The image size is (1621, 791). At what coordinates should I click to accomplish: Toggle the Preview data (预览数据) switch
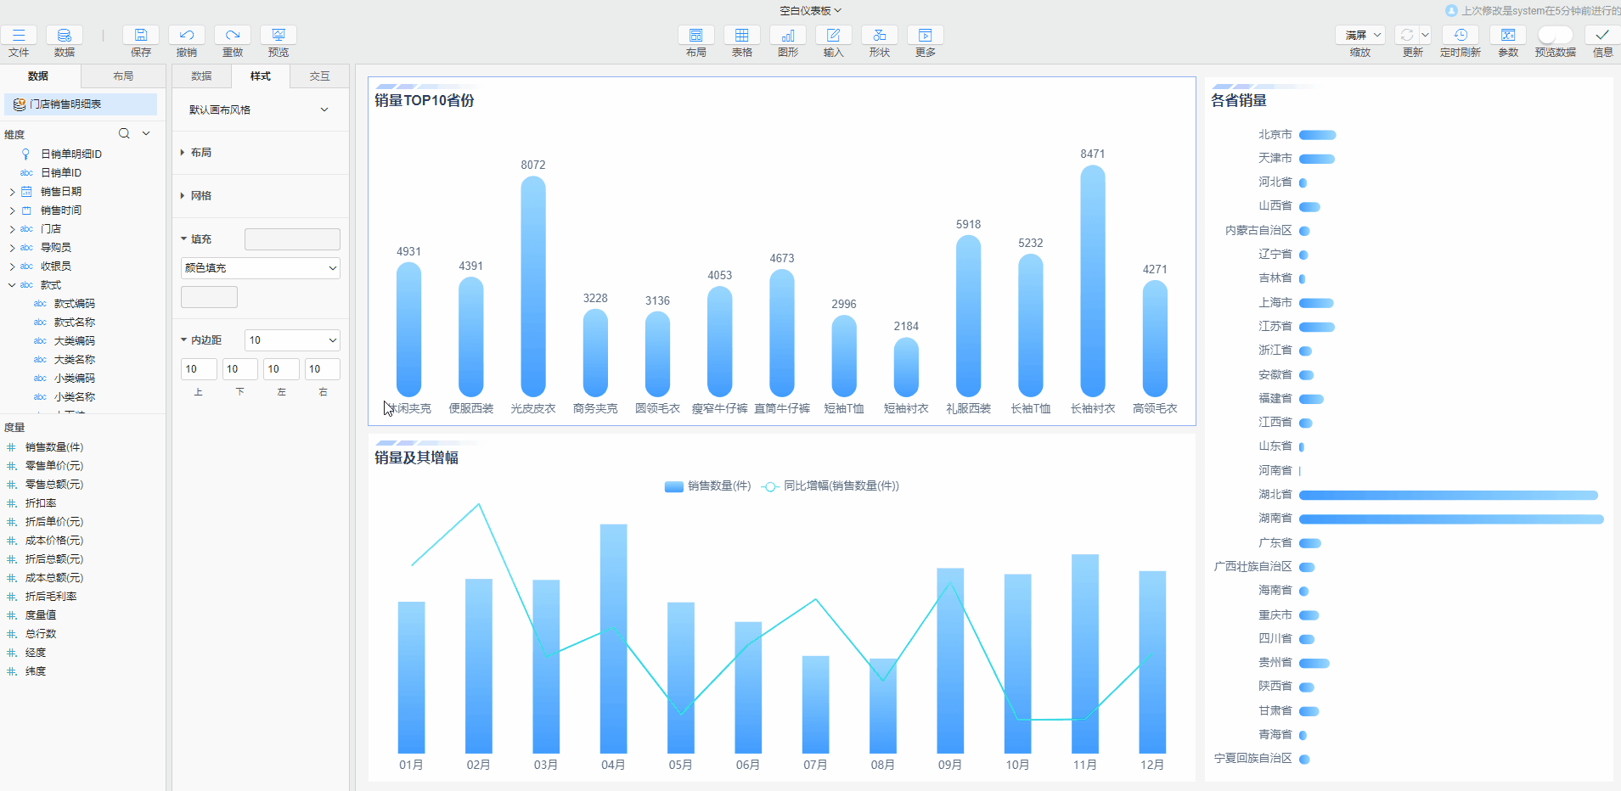1555,35
